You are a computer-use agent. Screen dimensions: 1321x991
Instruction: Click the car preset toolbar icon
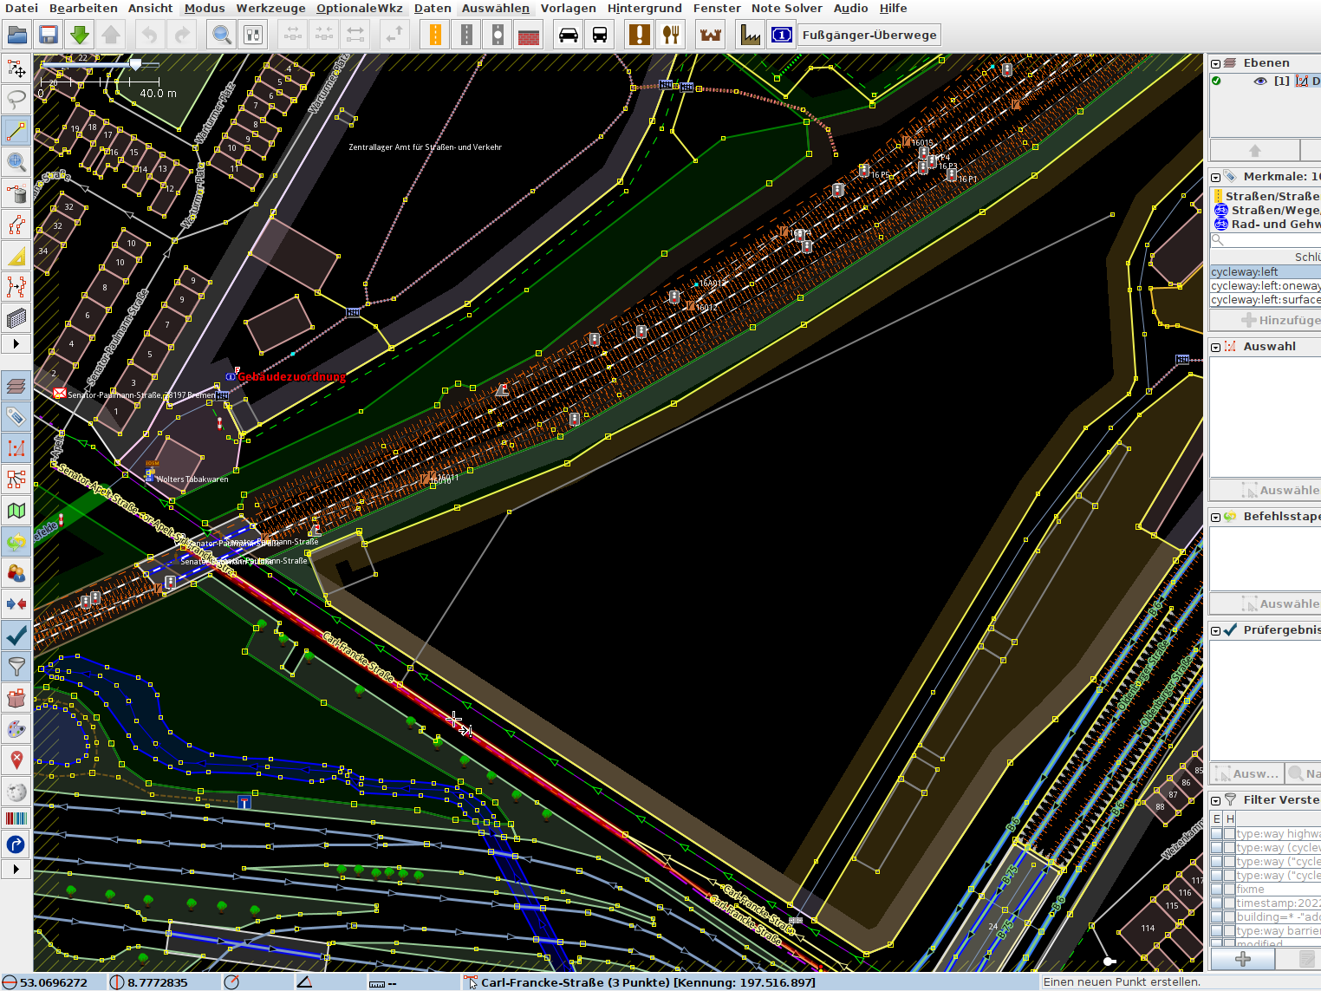click(x=569, y=35)
